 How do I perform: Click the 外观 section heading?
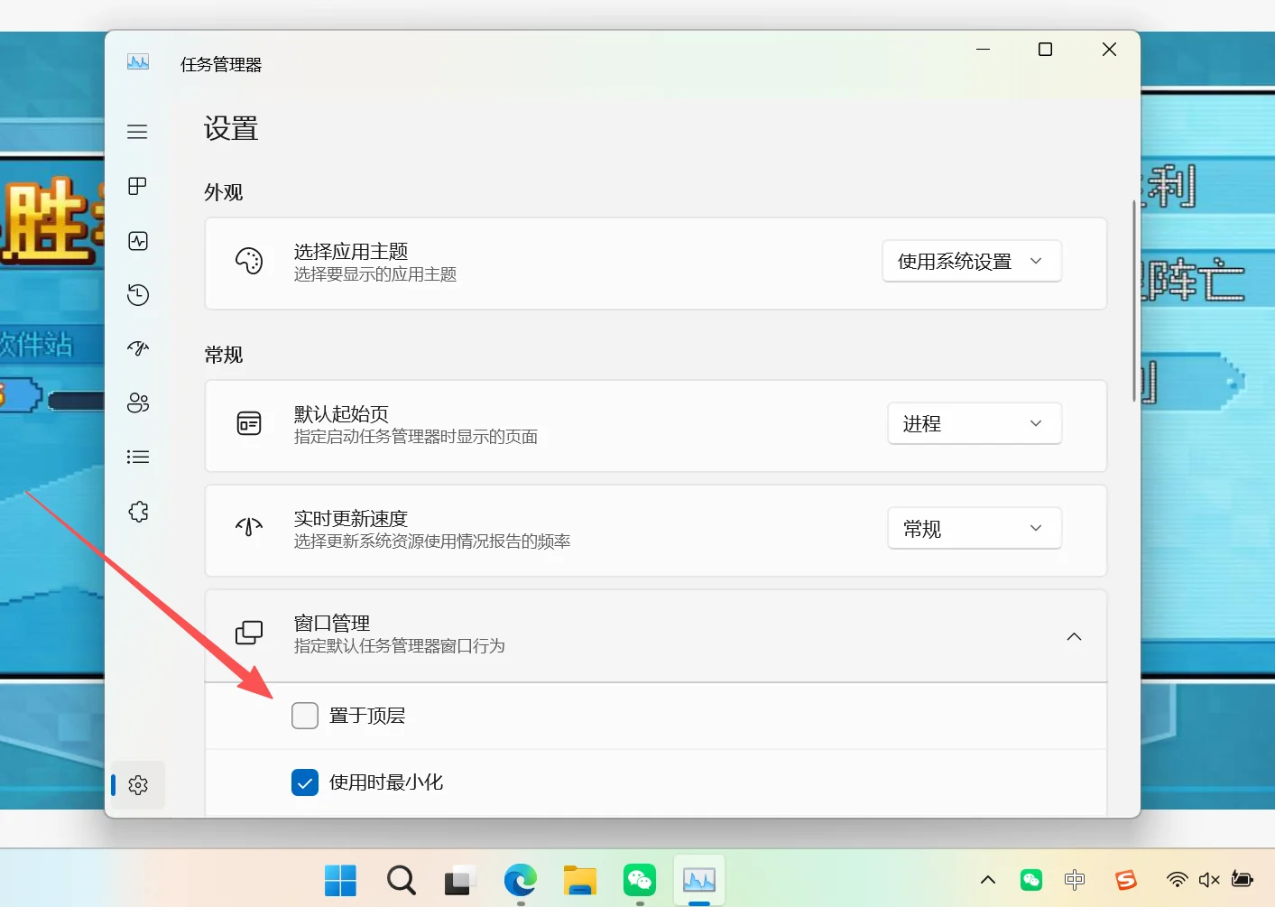click(224, 192)
